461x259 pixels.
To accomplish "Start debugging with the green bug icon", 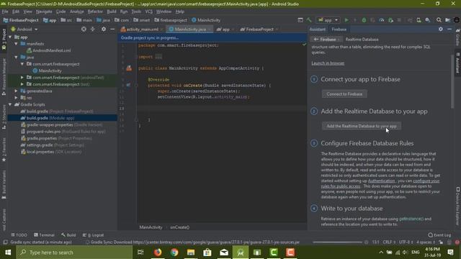I will [364, 20].
